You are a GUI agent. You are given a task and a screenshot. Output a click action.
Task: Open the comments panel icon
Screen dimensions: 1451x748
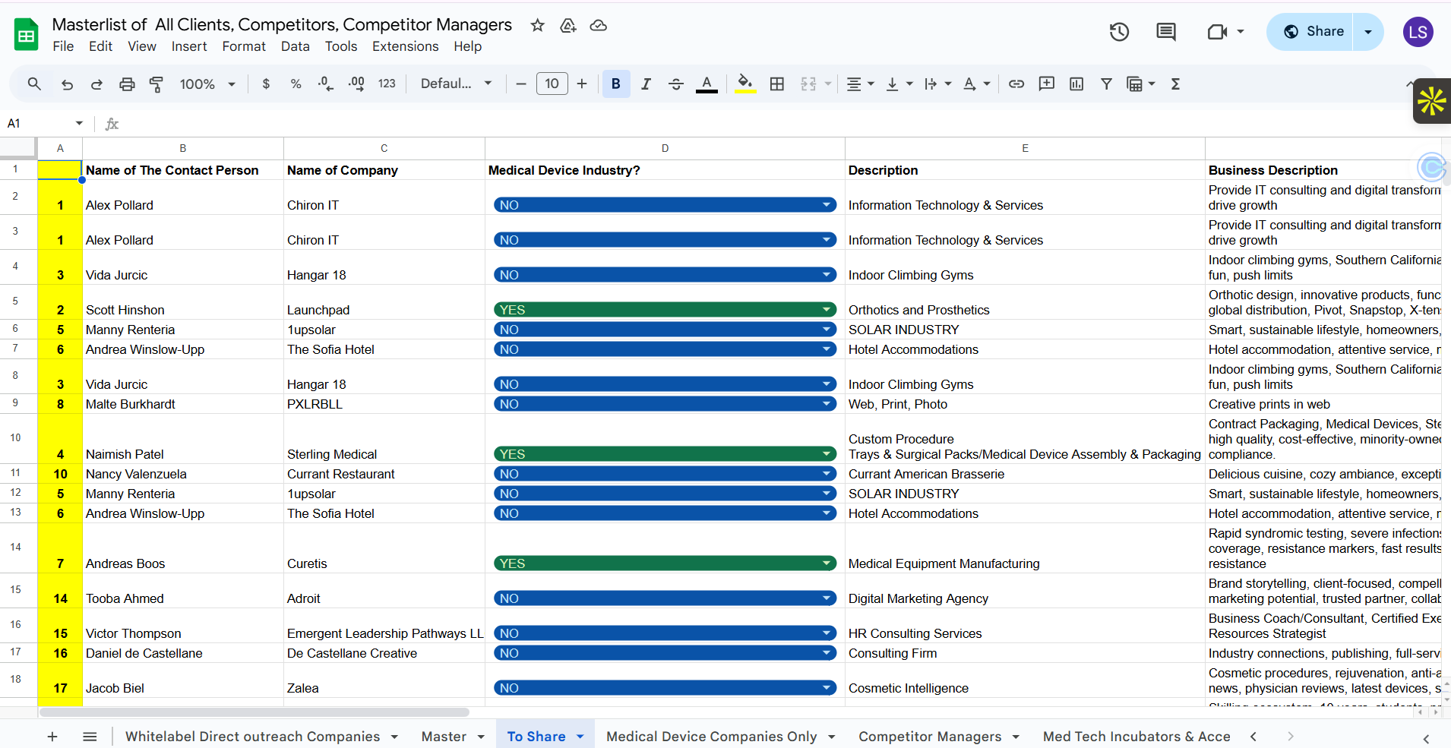(1165, 32)
